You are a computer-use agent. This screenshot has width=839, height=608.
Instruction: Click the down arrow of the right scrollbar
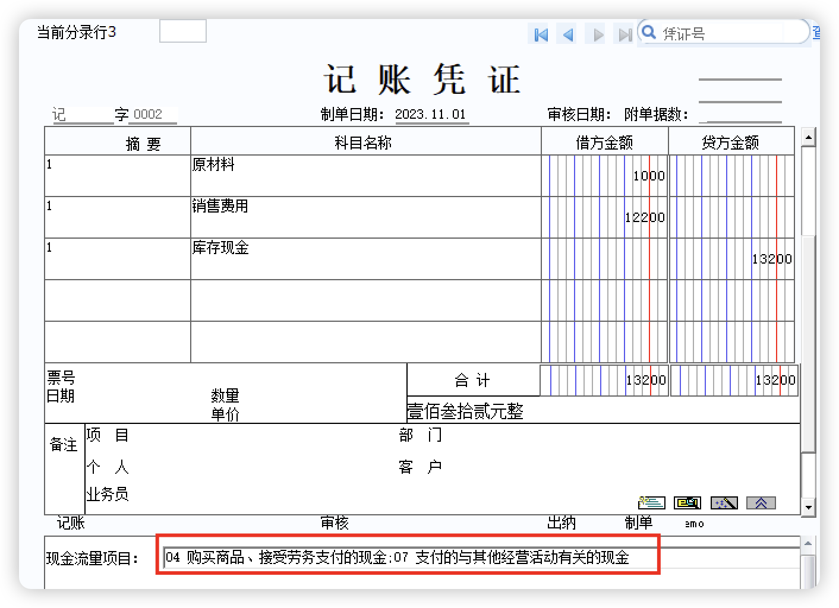809,508
